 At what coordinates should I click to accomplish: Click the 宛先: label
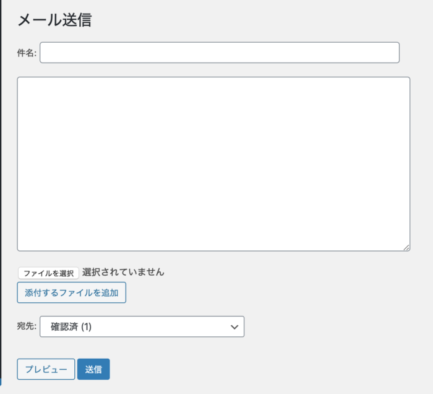tap(27, 326)
